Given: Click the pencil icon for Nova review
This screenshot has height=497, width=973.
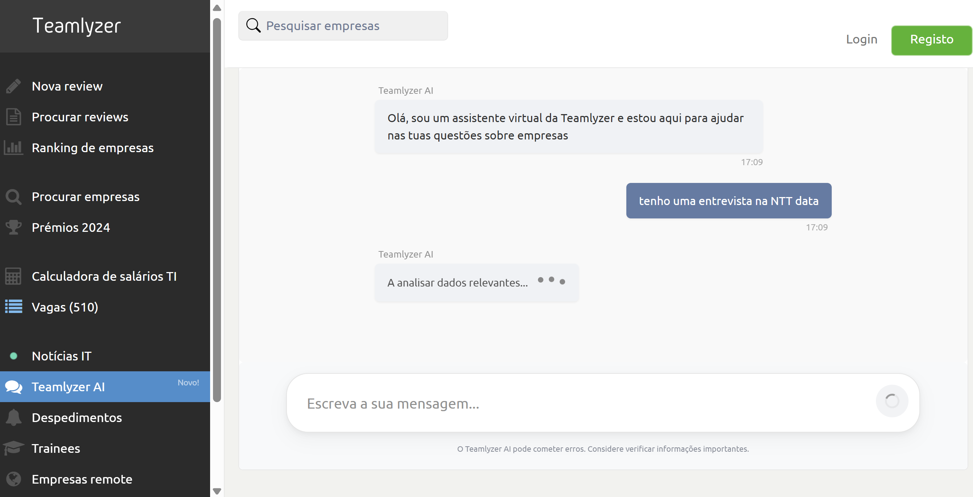Looking at the screenshot, I should pos(14,86).
